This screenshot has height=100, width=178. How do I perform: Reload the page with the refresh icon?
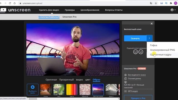(10, 3)
